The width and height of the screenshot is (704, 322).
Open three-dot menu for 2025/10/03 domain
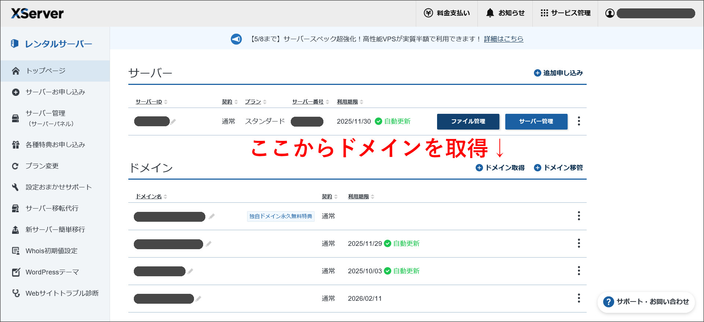tap(579, 271)
